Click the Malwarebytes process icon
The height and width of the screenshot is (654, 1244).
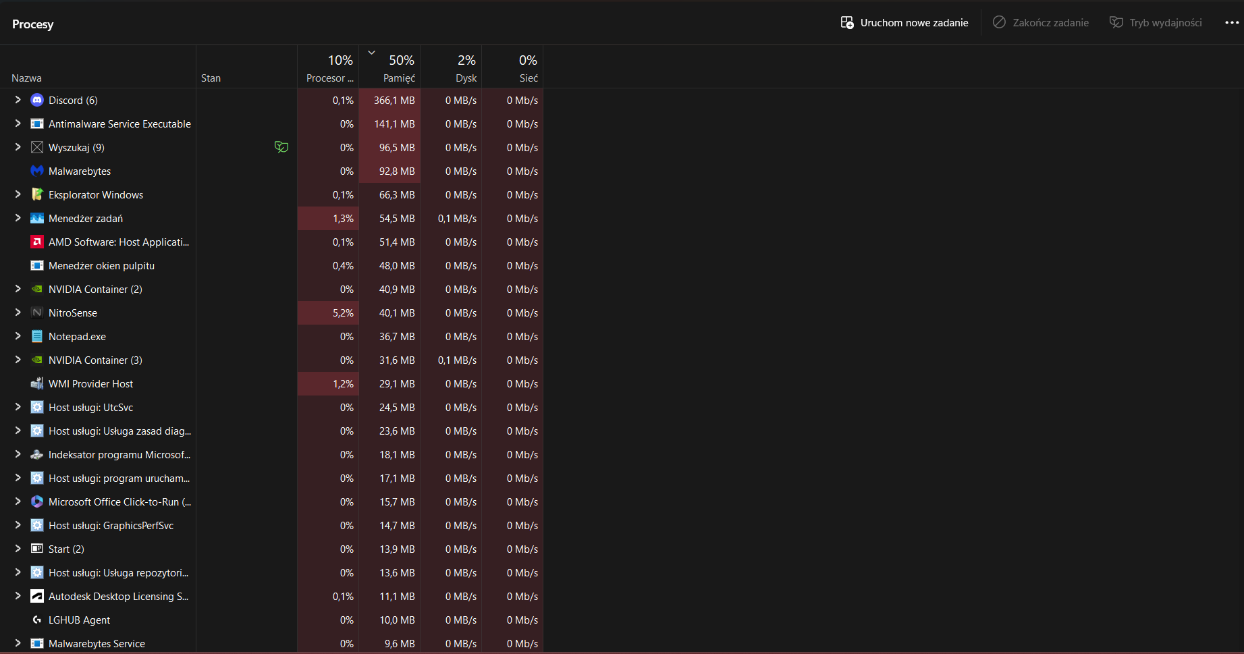37,171
